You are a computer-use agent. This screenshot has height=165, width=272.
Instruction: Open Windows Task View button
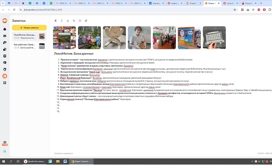coord(18,161)
